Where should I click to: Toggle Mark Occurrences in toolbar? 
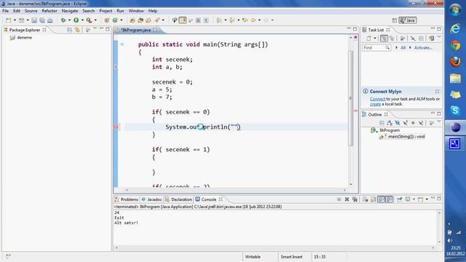pyautogui.click(x=183, y=20)
